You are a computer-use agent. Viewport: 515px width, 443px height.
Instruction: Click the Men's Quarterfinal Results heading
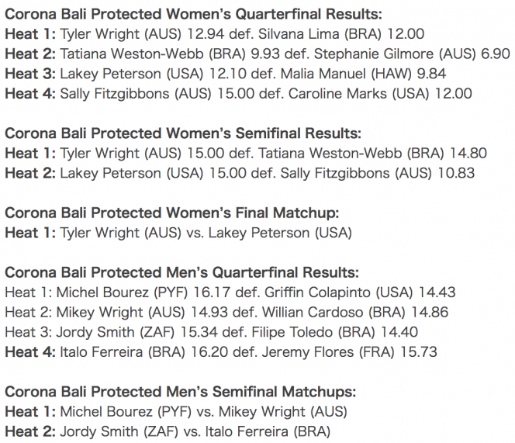[x=181, y=273]
